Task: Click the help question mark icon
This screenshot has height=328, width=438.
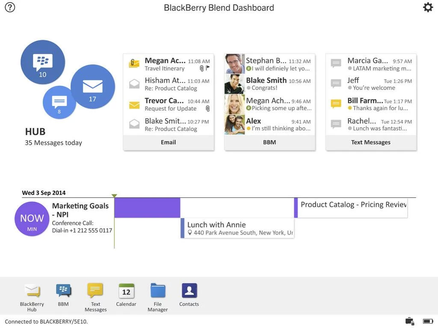Action: tap(9, 7)
